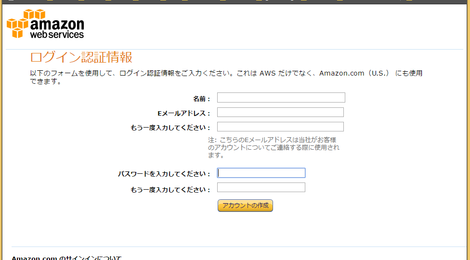This screenshot has width=470, height=260.
Task: Click the パスワードを入力してください label
Action: pos(164,174)
